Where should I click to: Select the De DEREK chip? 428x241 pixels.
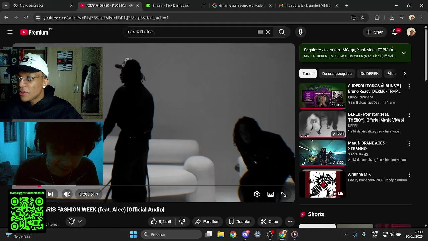pyautogui.click(x=369, y=74)
